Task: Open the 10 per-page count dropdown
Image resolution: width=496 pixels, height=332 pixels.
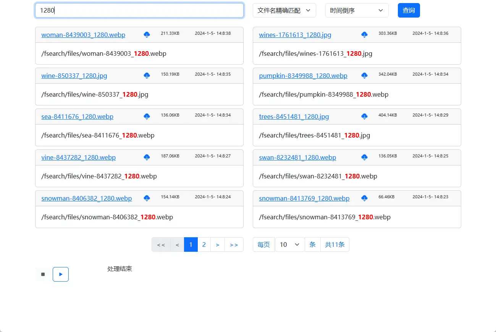Action: (289, 245)
